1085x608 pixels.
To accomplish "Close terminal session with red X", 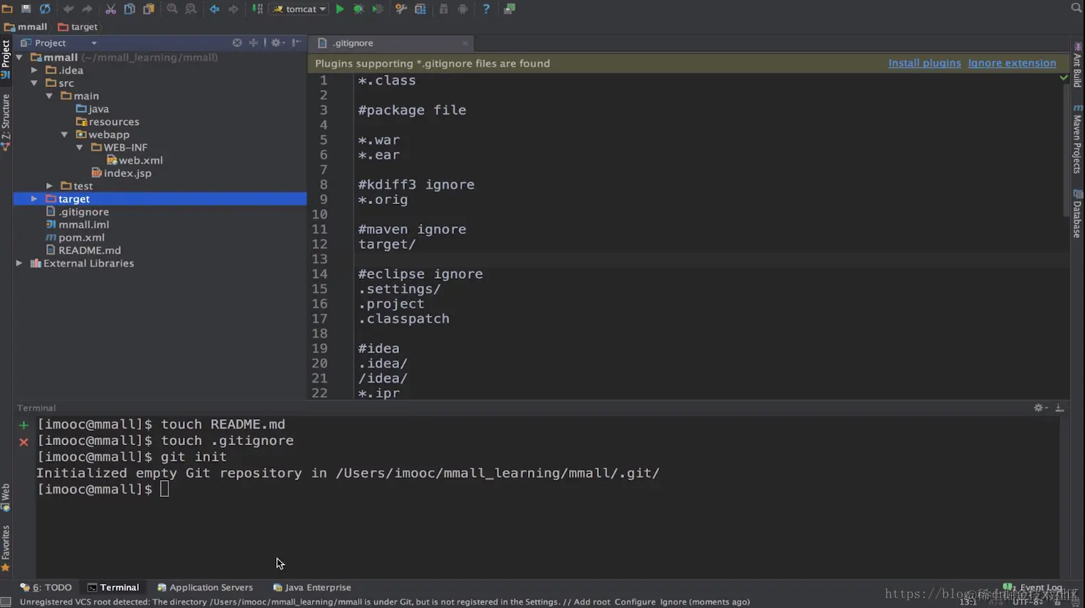I will [23, 442].
